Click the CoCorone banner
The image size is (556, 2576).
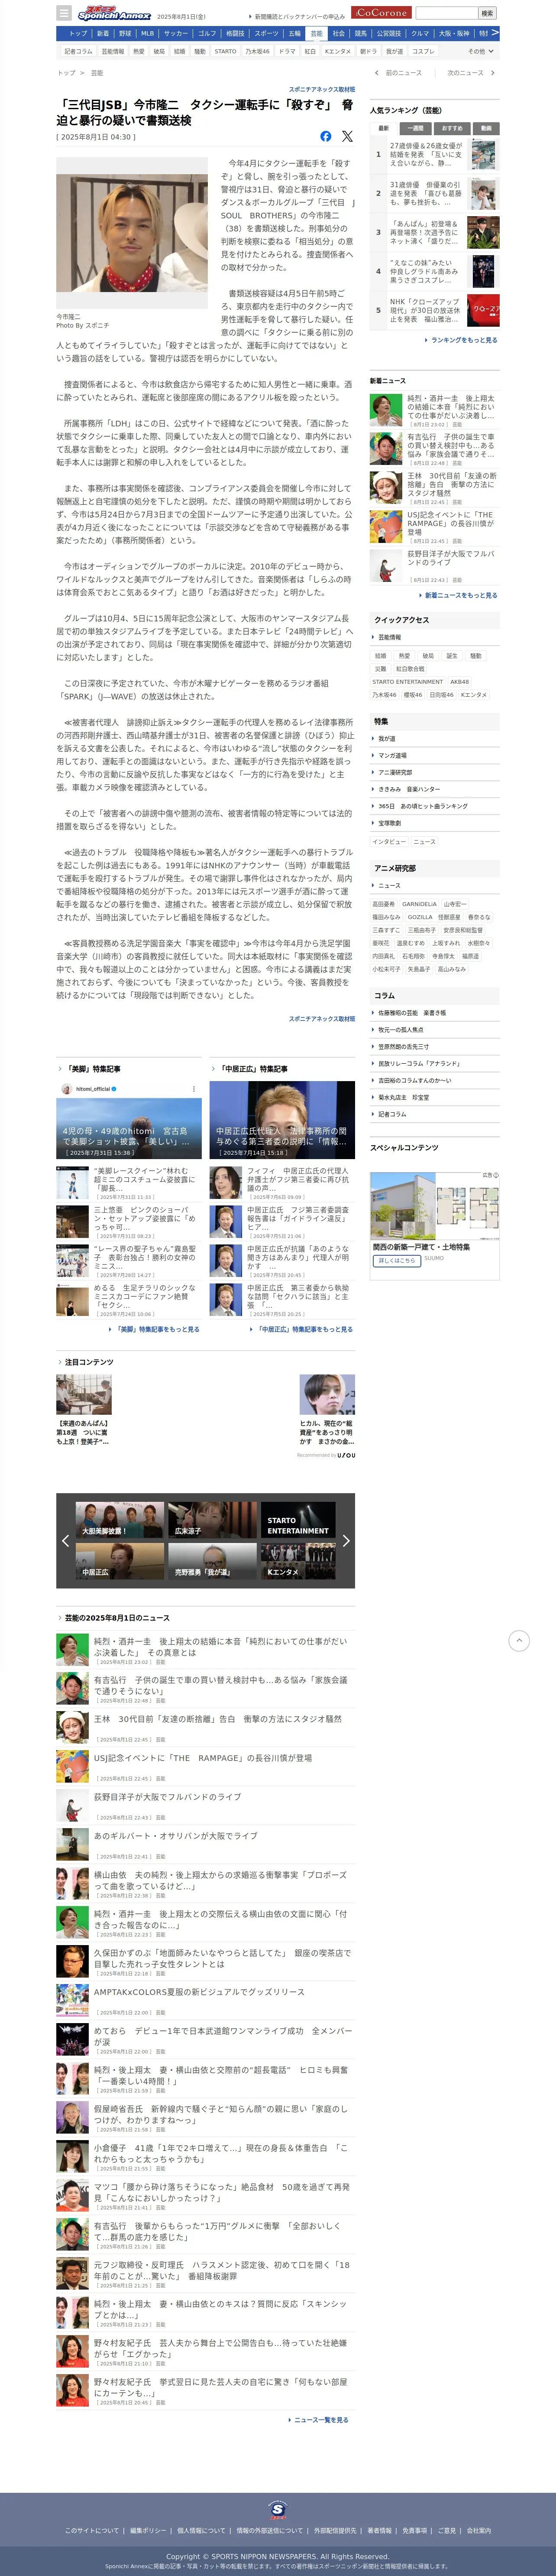coord(381,13)
